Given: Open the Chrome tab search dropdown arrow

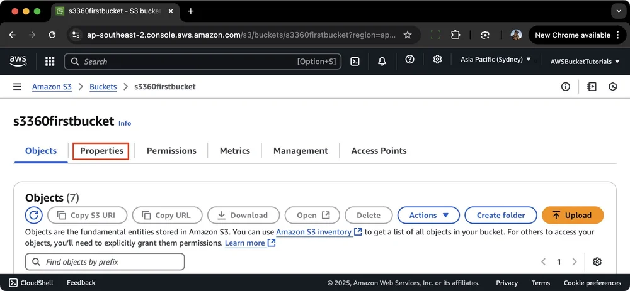Looking at the screenshot, I should (619, 11).
